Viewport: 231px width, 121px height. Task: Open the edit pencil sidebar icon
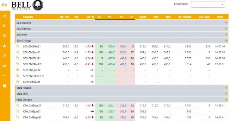(4, 56)
